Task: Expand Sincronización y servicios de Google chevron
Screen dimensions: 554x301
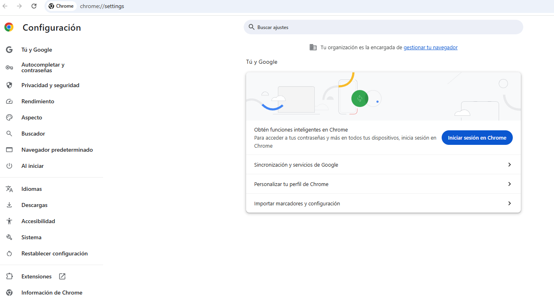Action: click(510, 165)
